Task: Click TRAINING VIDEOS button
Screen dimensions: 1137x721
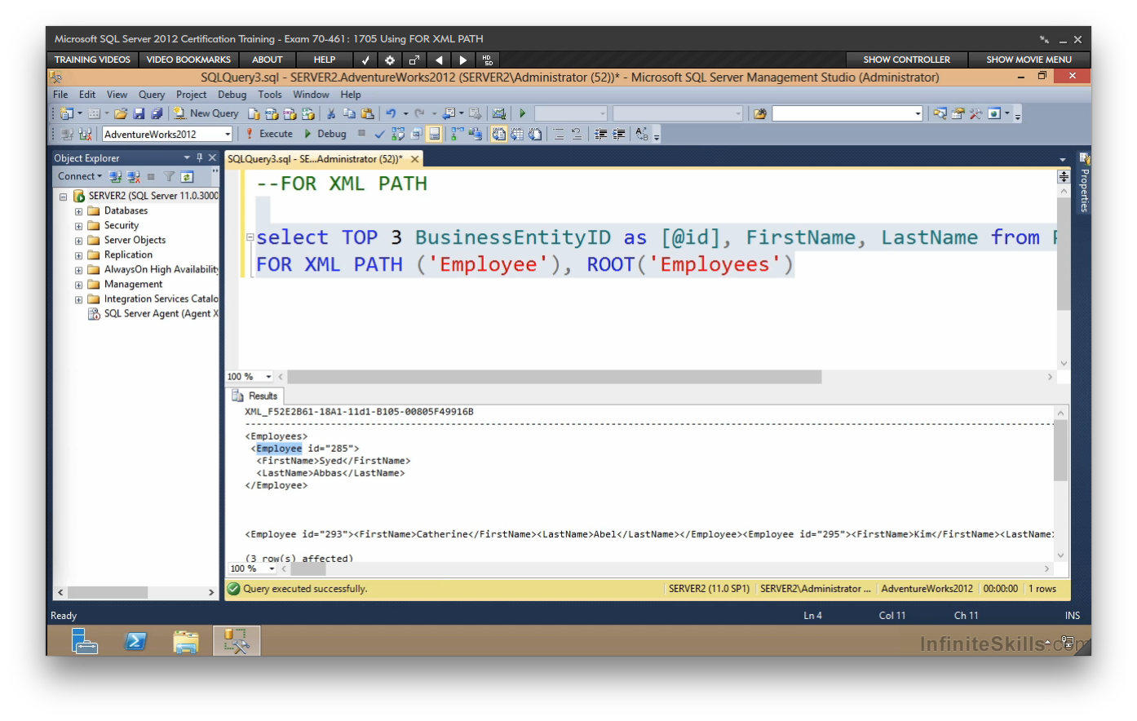Action: point(92,60)
